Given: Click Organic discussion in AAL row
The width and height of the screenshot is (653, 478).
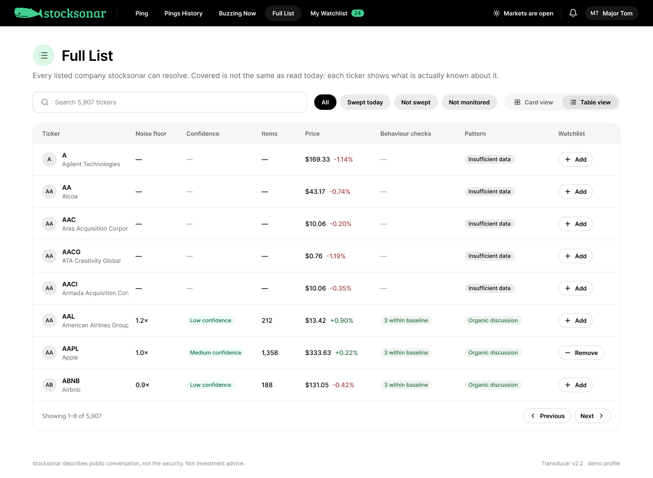Looking at the screenshot, I should (493, 320).
